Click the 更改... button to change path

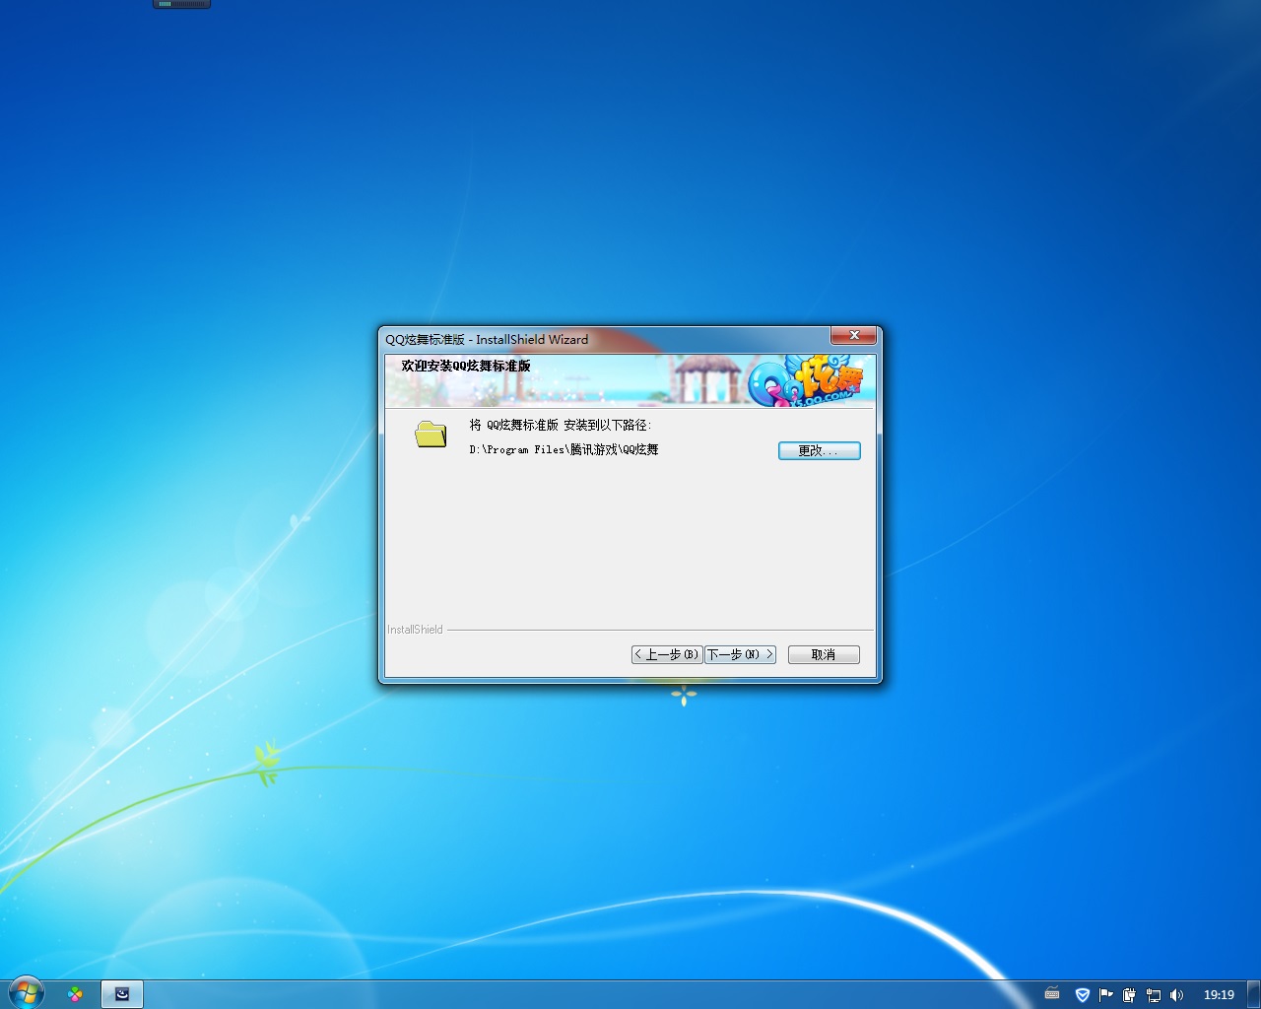tap(819, 450)
